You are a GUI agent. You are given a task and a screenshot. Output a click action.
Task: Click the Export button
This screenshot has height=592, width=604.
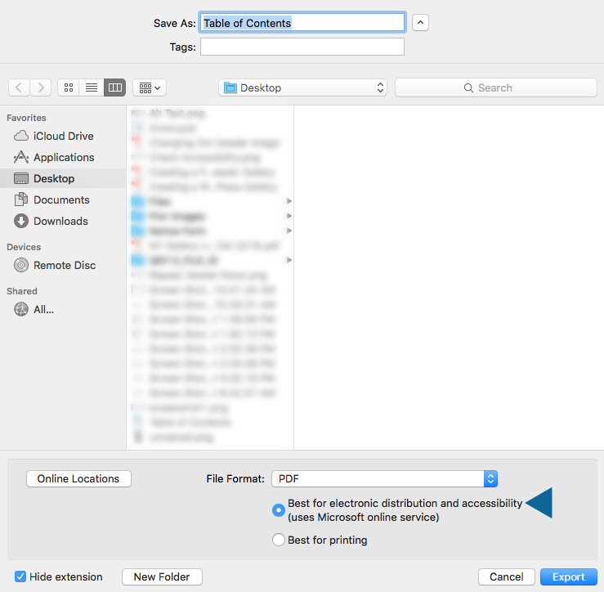click(569, 576)
